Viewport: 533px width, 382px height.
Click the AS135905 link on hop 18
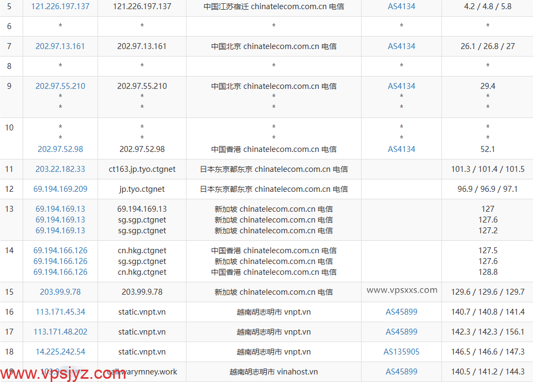tap(401, 352)
